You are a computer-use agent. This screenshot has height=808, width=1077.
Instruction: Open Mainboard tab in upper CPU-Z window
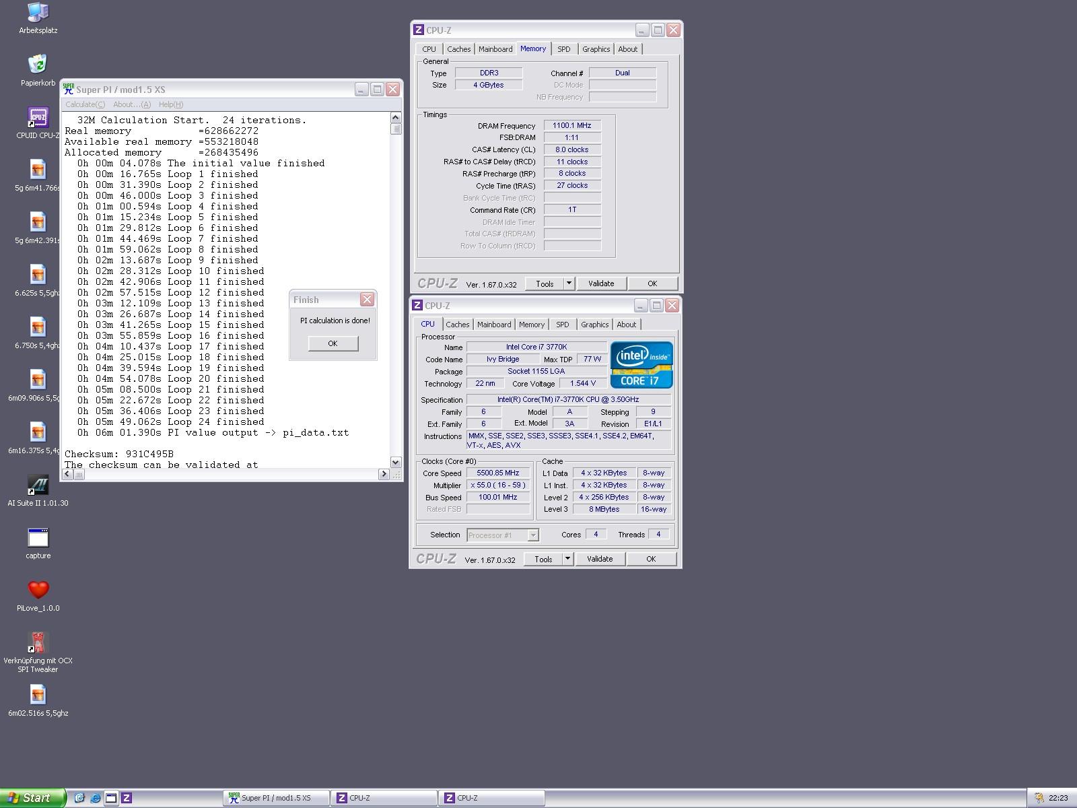pos(495,49)
